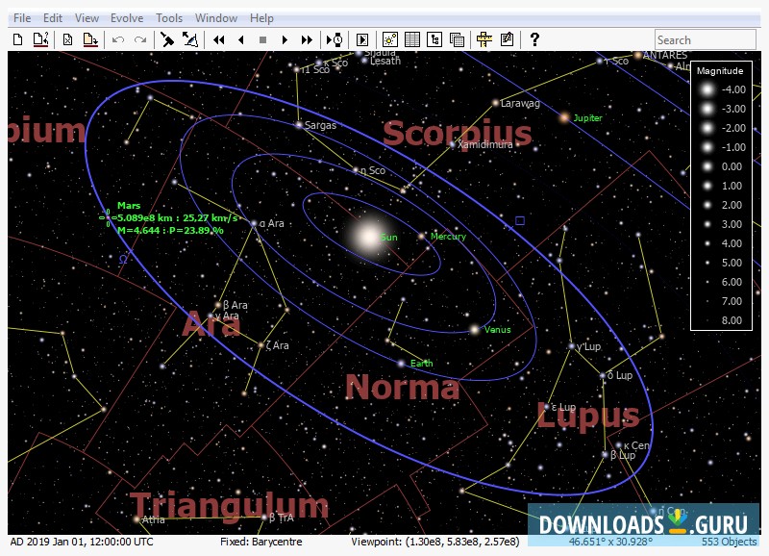The height and width of the screenshot is (556, 769).
Task: Select the Mars label
Action: (x=129, y=206)
